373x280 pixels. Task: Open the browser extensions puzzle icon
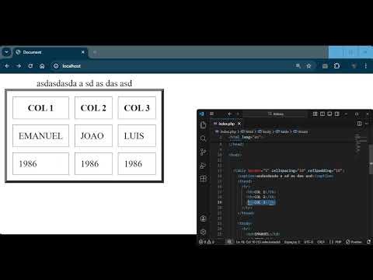coord(336,66)
